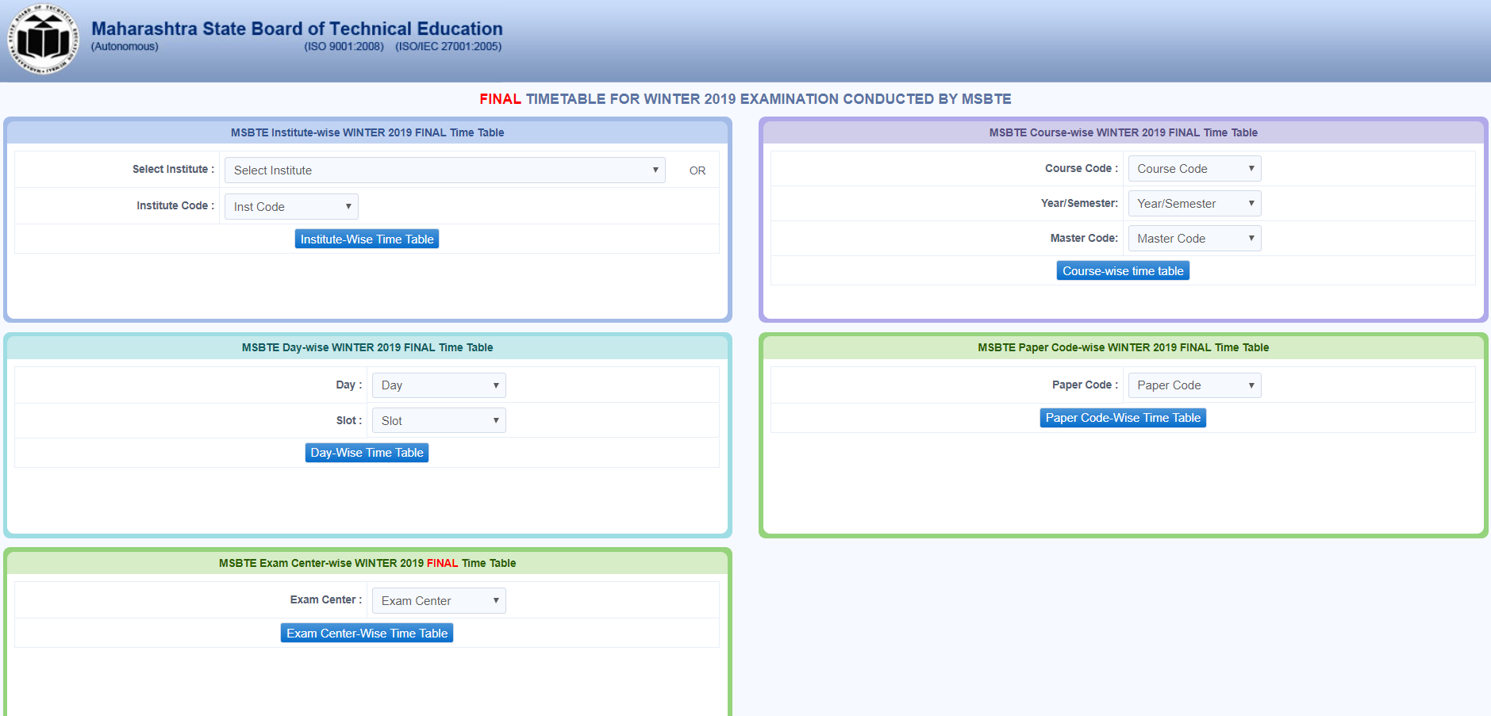This screenshot has height=716, width=1491.
Task: Click the Day-wise WINTER 2019 panel header
Action: (367, 347)
